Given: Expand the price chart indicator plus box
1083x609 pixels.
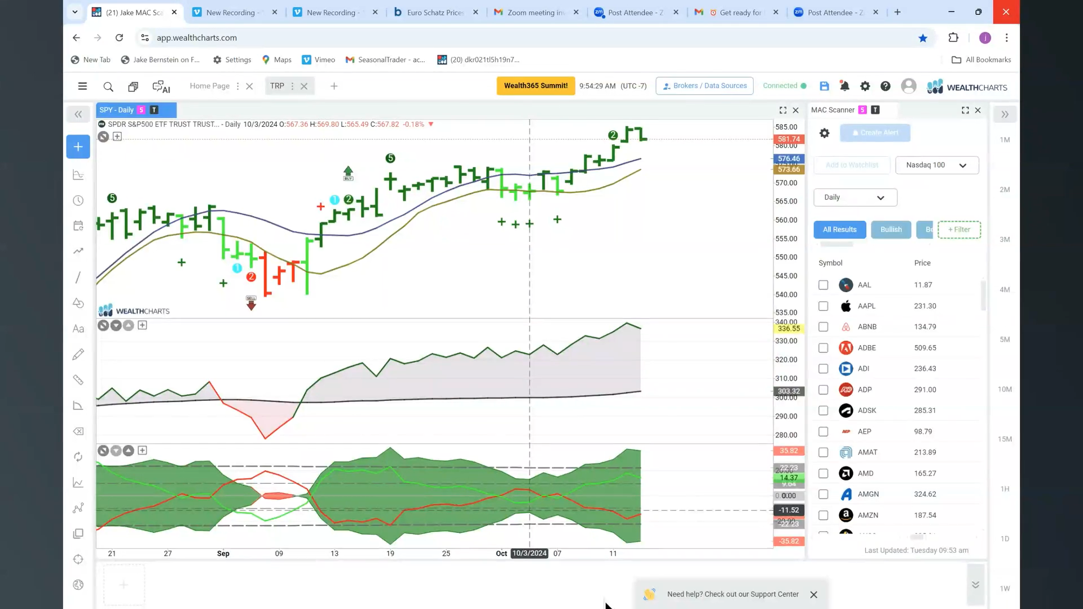Looking at the screenshot, I should 117,136.
